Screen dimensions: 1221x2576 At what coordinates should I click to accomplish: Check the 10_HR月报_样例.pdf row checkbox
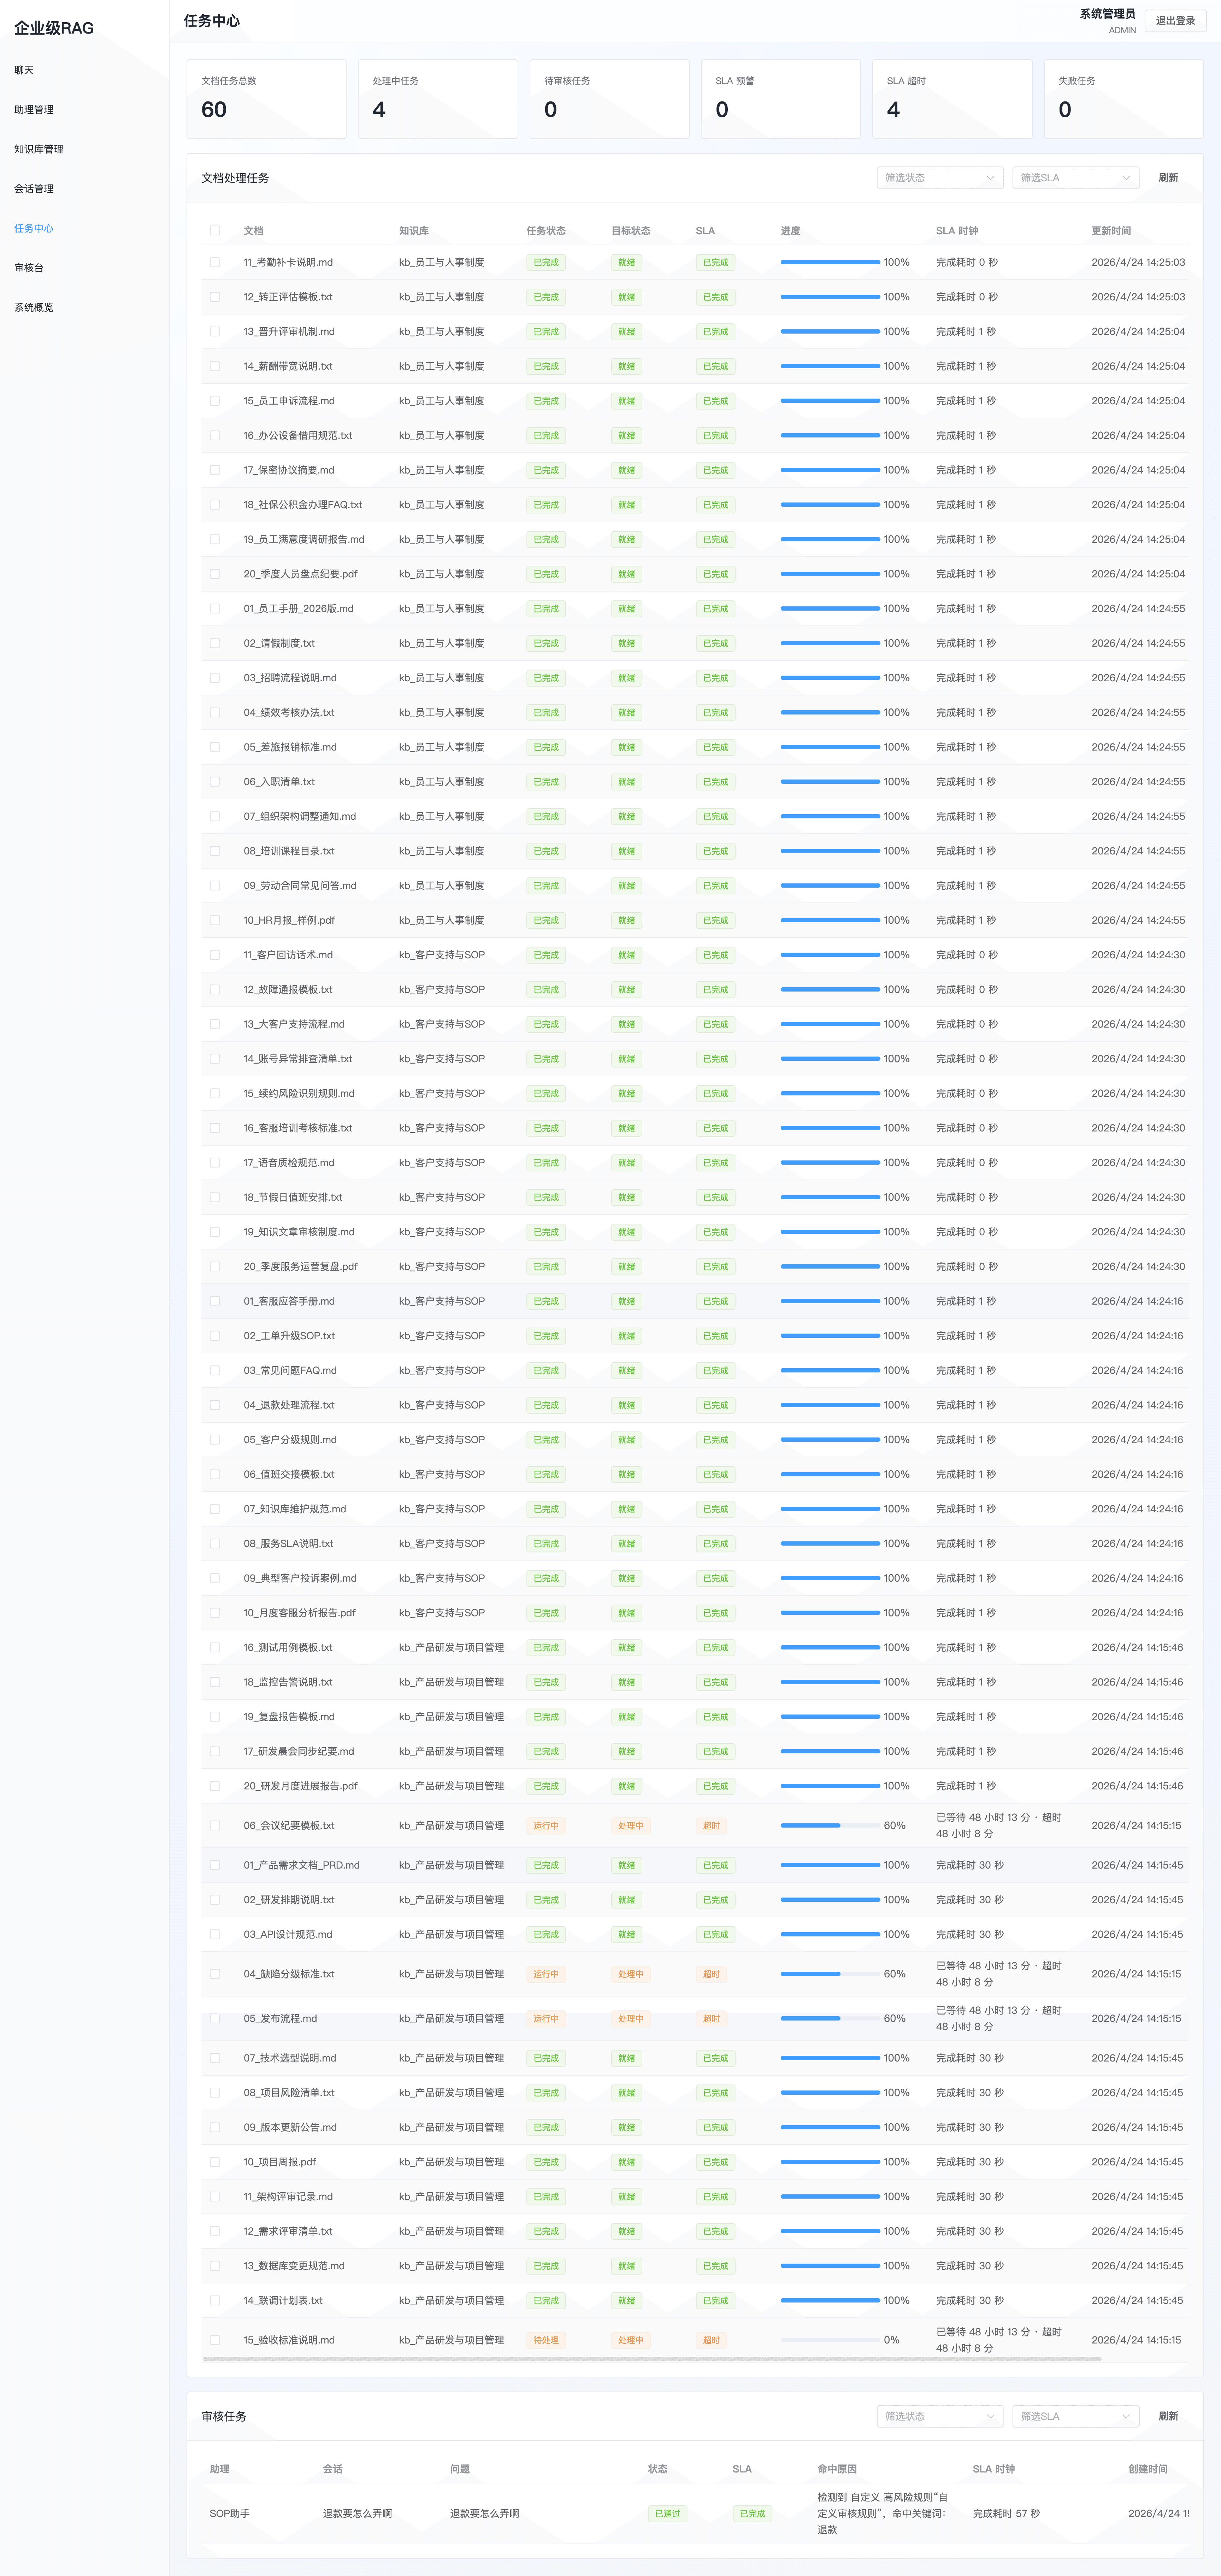tap(215, 920)
